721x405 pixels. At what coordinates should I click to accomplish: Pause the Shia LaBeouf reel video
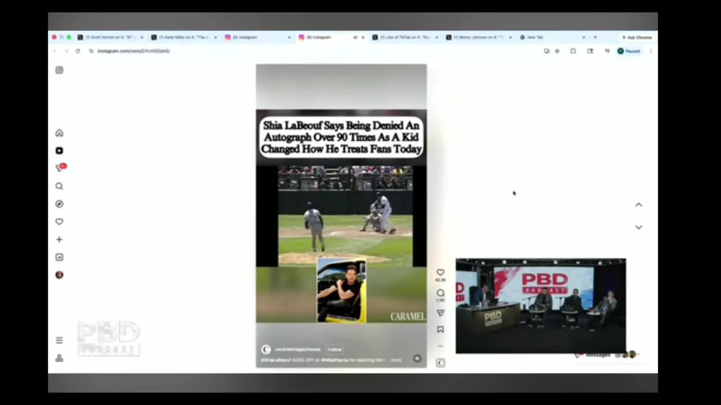point(341,217)
